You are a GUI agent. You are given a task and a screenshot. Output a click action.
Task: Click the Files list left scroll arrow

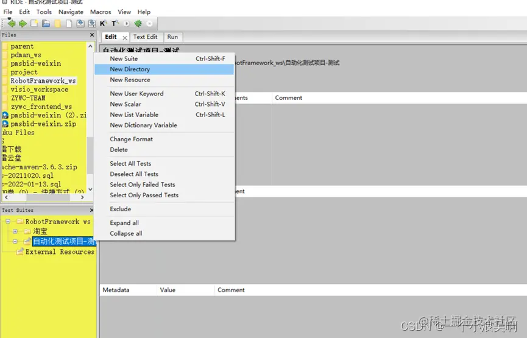click(6, 197)
